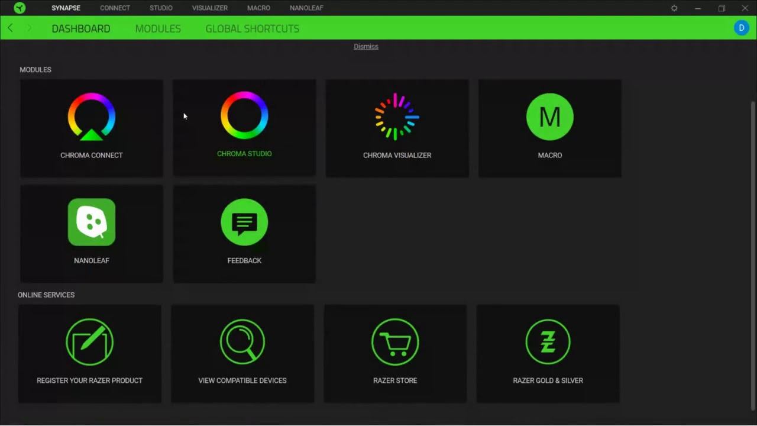Click the Chroma Connect label
The image size is (757, 426).
point(92,155)
